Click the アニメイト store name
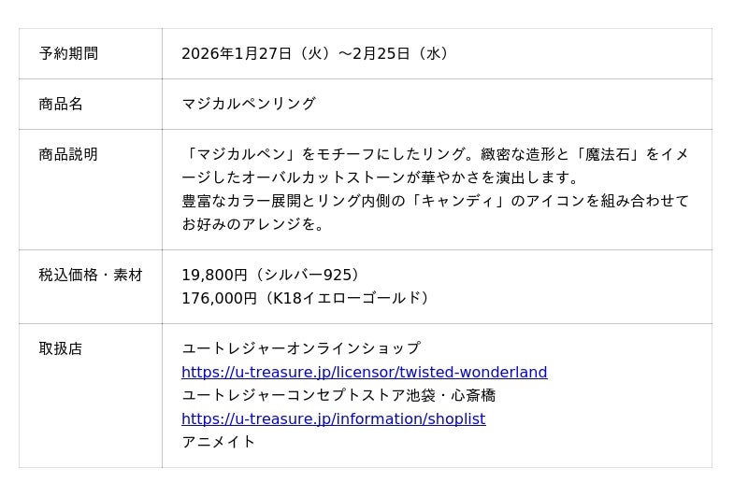This screenshot has width=748, height=496. pos(218,442)
